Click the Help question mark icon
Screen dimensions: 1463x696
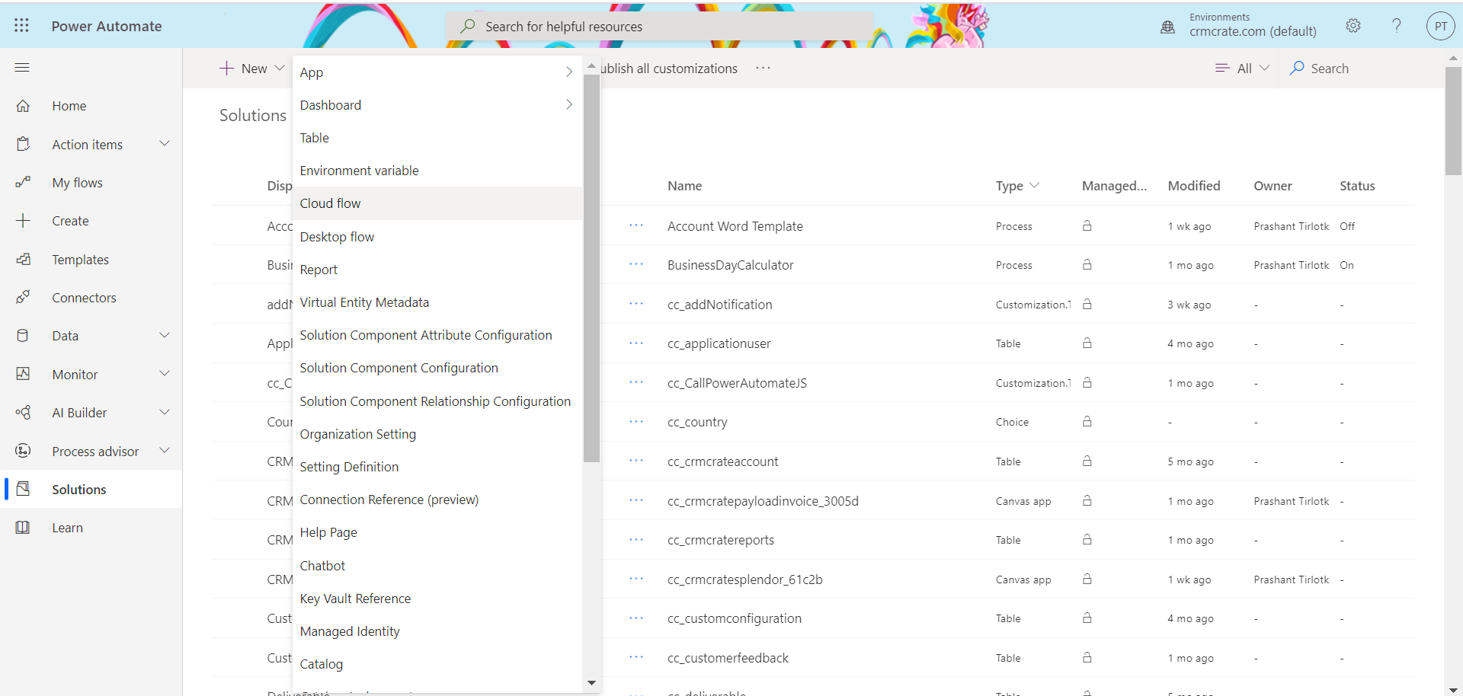pos(1396,26)
